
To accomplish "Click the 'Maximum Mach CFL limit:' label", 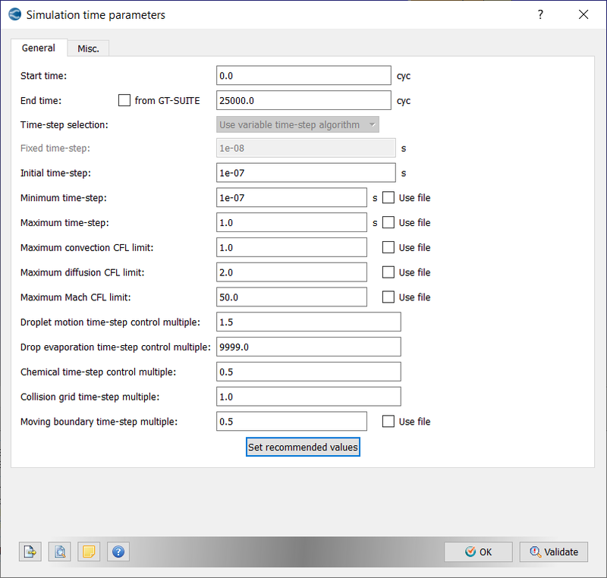I will tap(75, 297).
